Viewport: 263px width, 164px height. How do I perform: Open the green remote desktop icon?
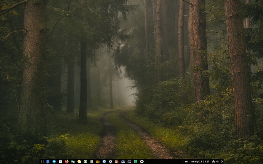point(73,161)
